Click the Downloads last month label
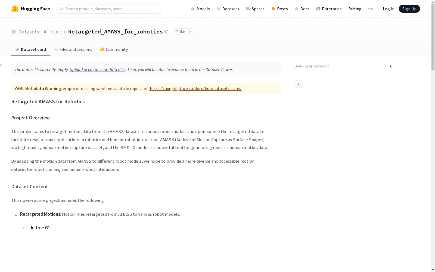Screen dimensions: 435x272 coord(313,66)
